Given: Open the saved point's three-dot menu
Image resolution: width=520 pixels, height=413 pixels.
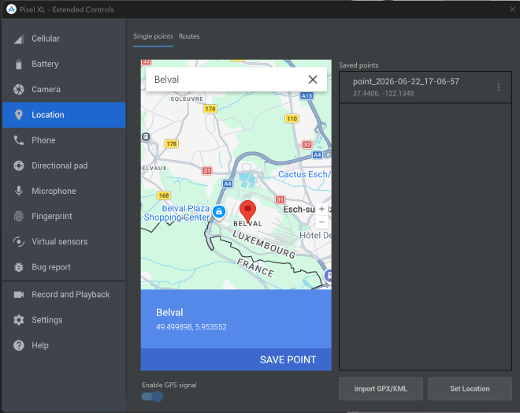Looking at the screenshot, I should click(499, 87).
